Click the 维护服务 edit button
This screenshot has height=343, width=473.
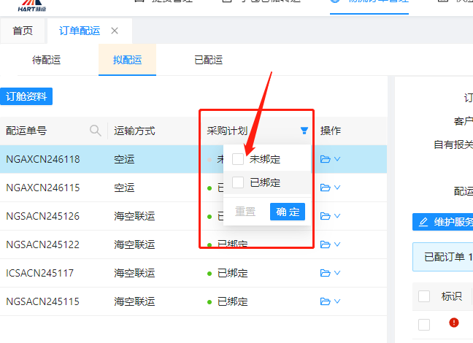coord(442,221)
